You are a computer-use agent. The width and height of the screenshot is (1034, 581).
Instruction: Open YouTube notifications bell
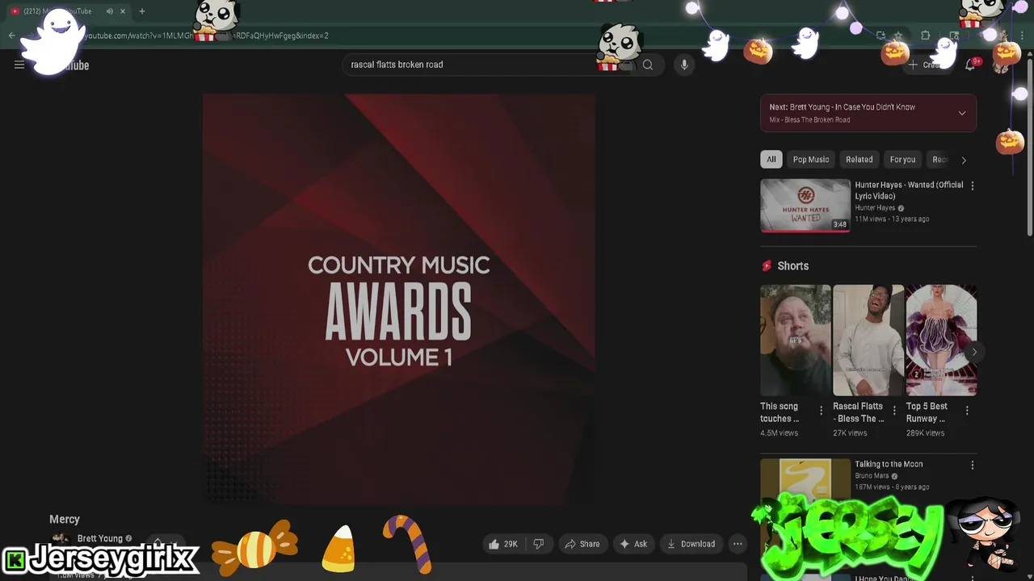[x=970, y=65]
